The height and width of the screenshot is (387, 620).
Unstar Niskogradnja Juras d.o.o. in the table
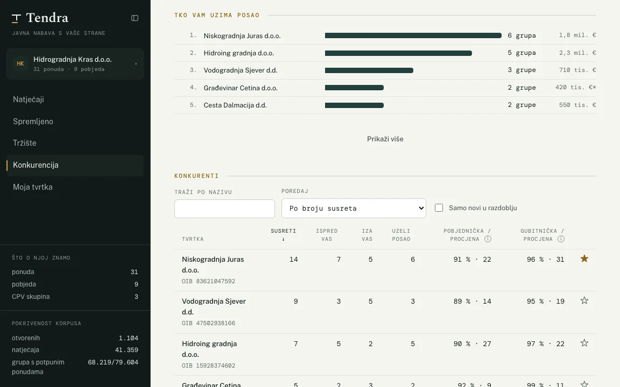click(x=584, y=259)
